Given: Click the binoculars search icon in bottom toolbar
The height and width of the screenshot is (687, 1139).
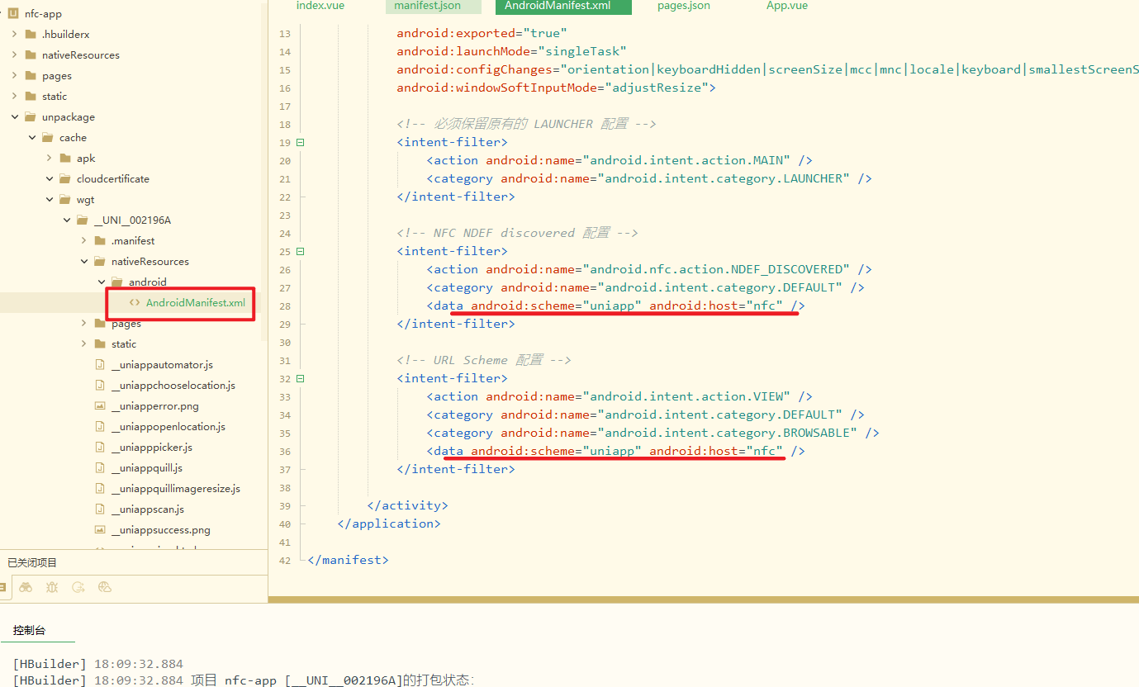Looking at the screenshot, I should pyautogui.click(x=26, y=587).
